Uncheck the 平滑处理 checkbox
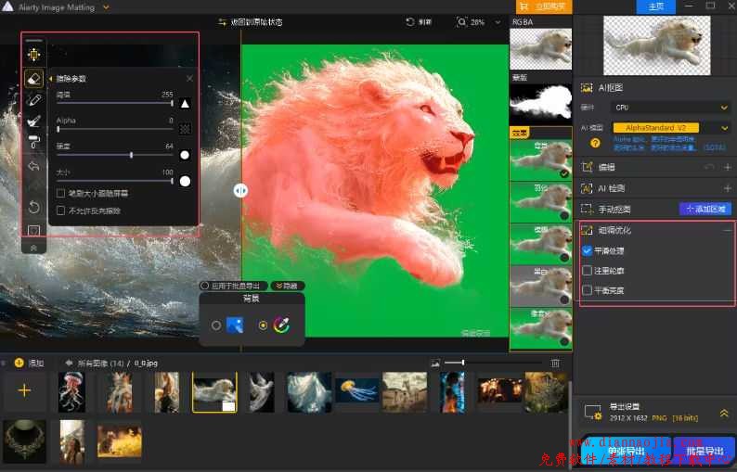 [587, 250]
